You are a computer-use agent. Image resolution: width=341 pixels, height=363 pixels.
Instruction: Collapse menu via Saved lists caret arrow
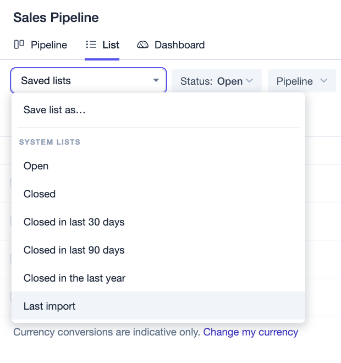[x=156, y=80]
